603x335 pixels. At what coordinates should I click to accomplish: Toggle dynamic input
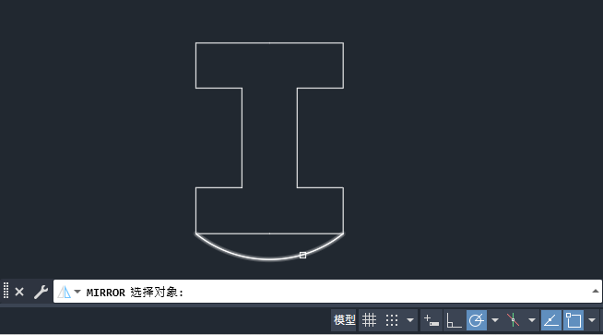pos(432,320)
